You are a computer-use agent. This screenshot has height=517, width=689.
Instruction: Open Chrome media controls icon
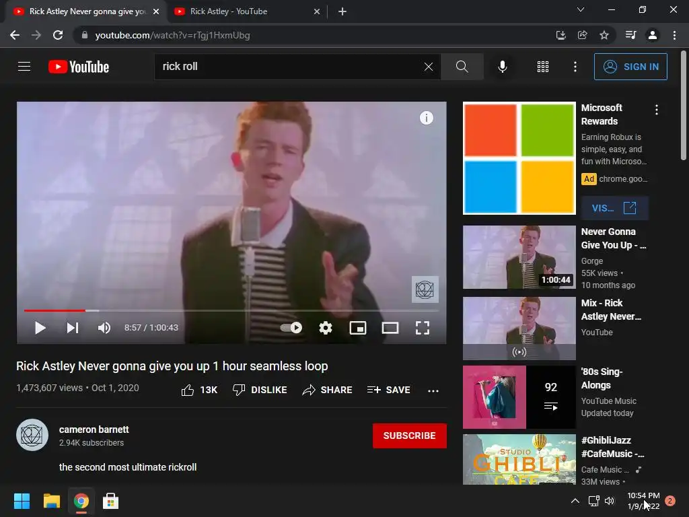click(x=630, y=35)
